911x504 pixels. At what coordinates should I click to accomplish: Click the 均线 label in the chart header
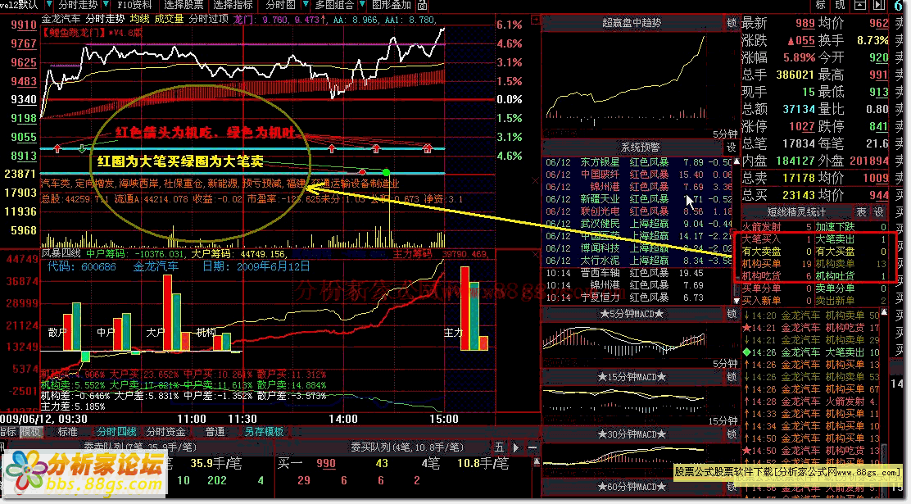(139, 19)
